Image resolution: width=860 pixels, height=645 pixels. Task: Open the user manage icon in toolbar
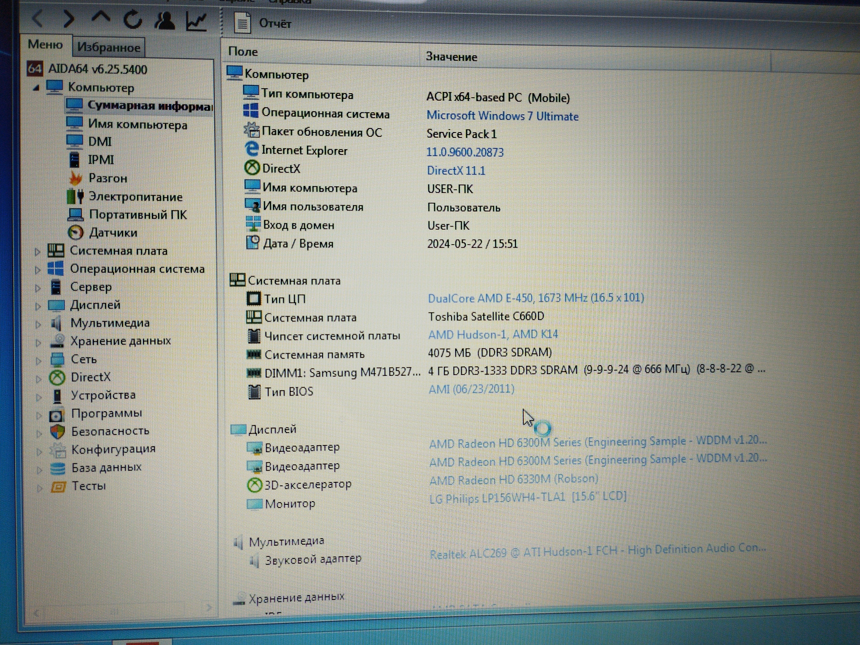(164, 21)
